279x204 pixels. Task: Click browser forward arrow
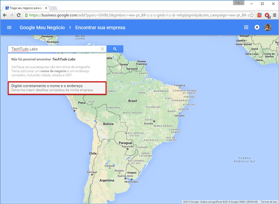12,15
